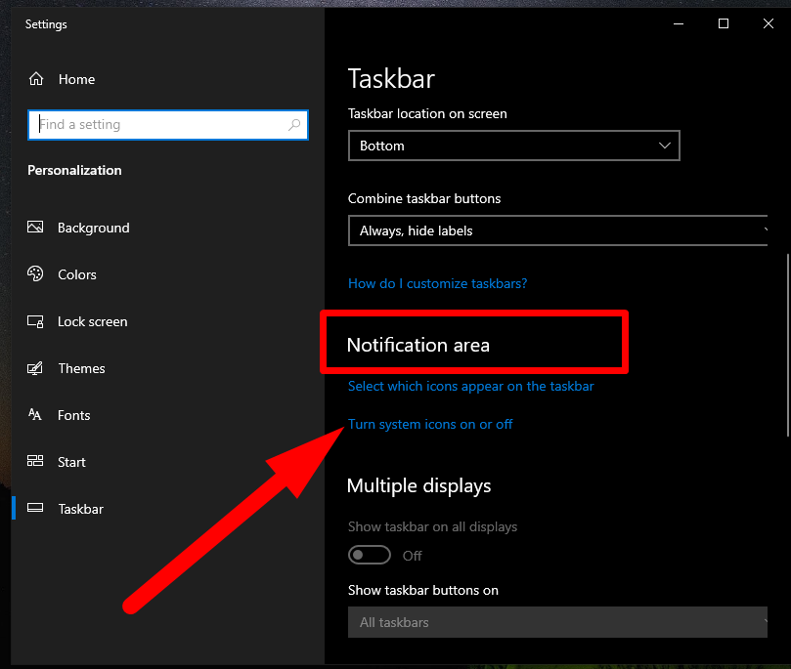Click the Start tiles icon
This screenshot has width=791, height=669.
pyautogui.click(x=35, y=461)
